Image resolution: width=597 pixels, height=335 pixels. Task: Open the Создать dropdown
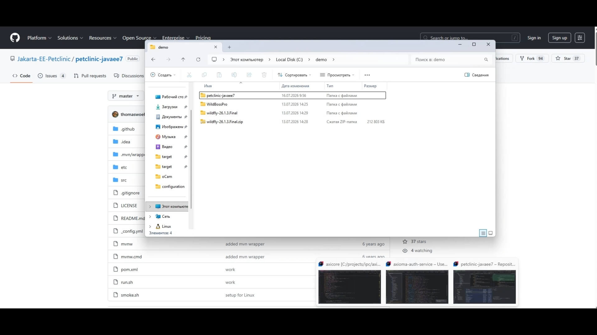coord(163,75)
